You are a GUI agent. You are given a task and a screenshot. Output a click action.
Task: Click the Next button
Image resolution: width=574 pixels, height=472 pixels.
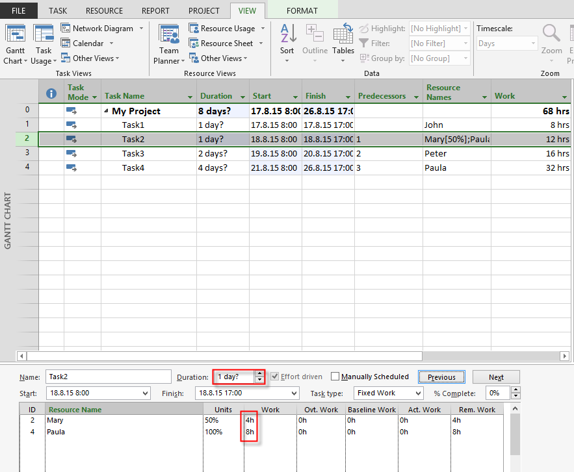tap(496, 377)
